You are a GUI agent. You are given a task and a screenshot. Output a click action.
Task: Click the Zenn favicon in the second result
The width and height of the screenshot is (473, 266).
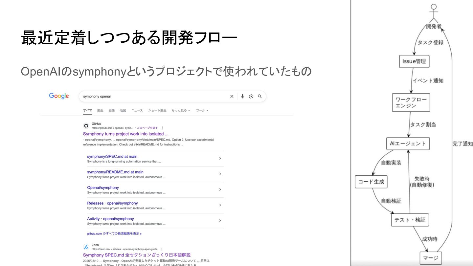pyautogui.click(x=86, y=247)
